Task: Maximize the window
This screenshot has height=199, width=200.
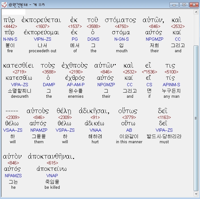Action: [184, 5]
